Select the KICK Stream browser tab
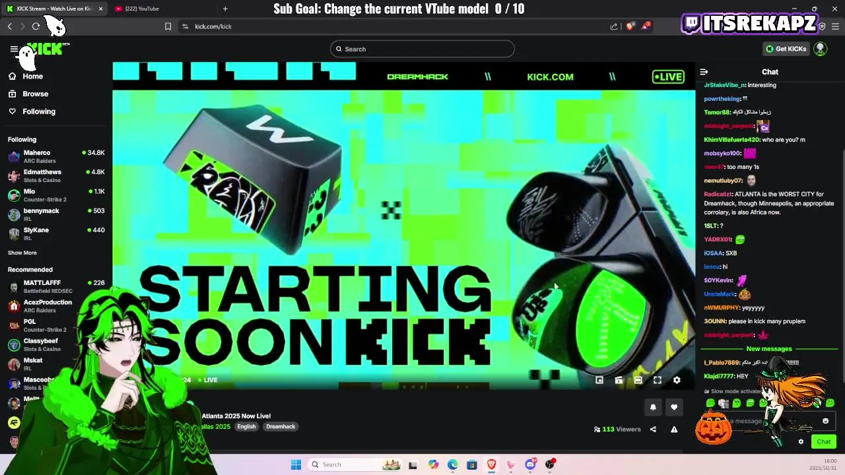 55,9
